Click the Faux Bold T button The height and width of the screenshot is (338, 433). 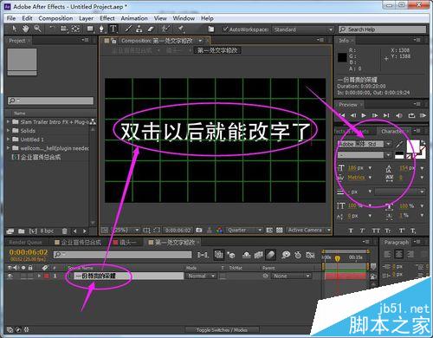click(x=351, y=231)
